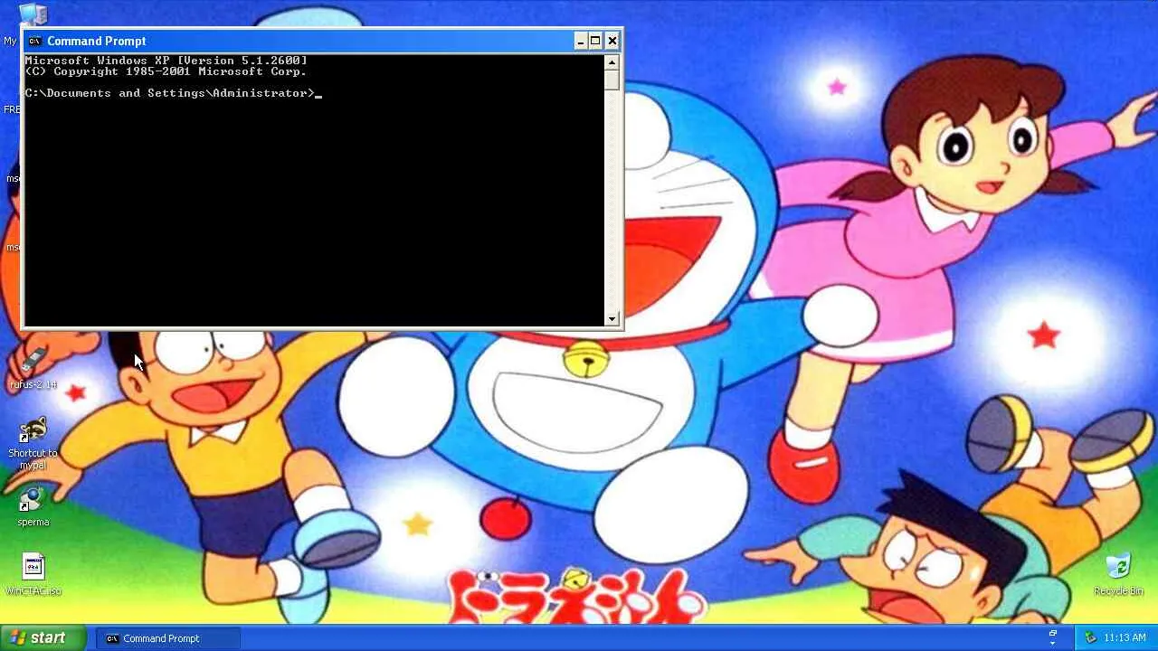Select the sperma shortcut icon on desktop
Viewport: 1158px width, 651px height.
(33, 499)
